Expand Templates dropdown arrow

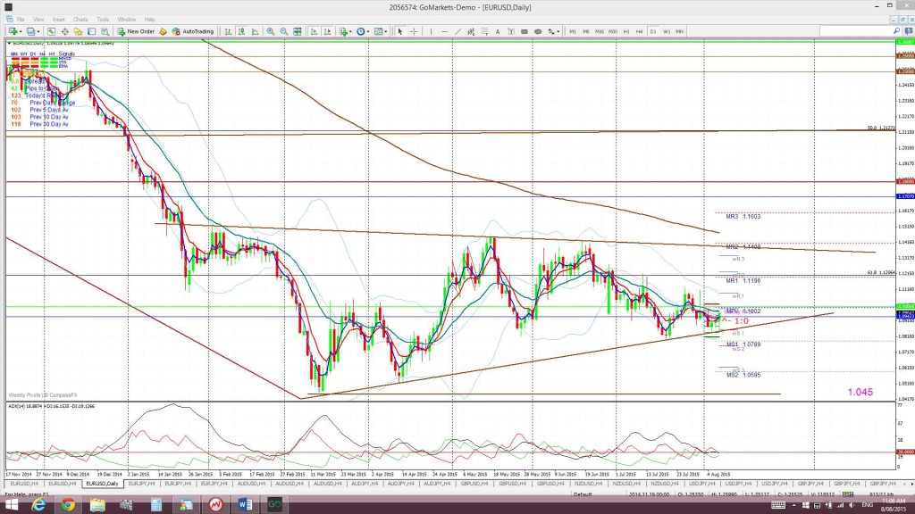pyautogui.click(x=386, y=31)
